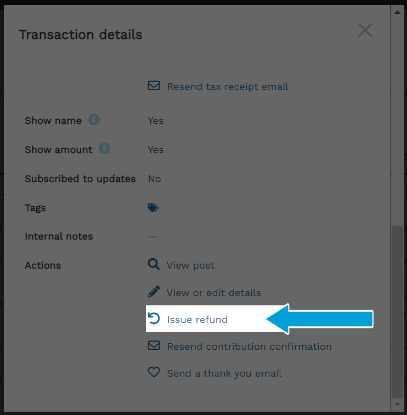Choose View or edit details
Viewport: 407px width, 415px height.
[214, 293]
